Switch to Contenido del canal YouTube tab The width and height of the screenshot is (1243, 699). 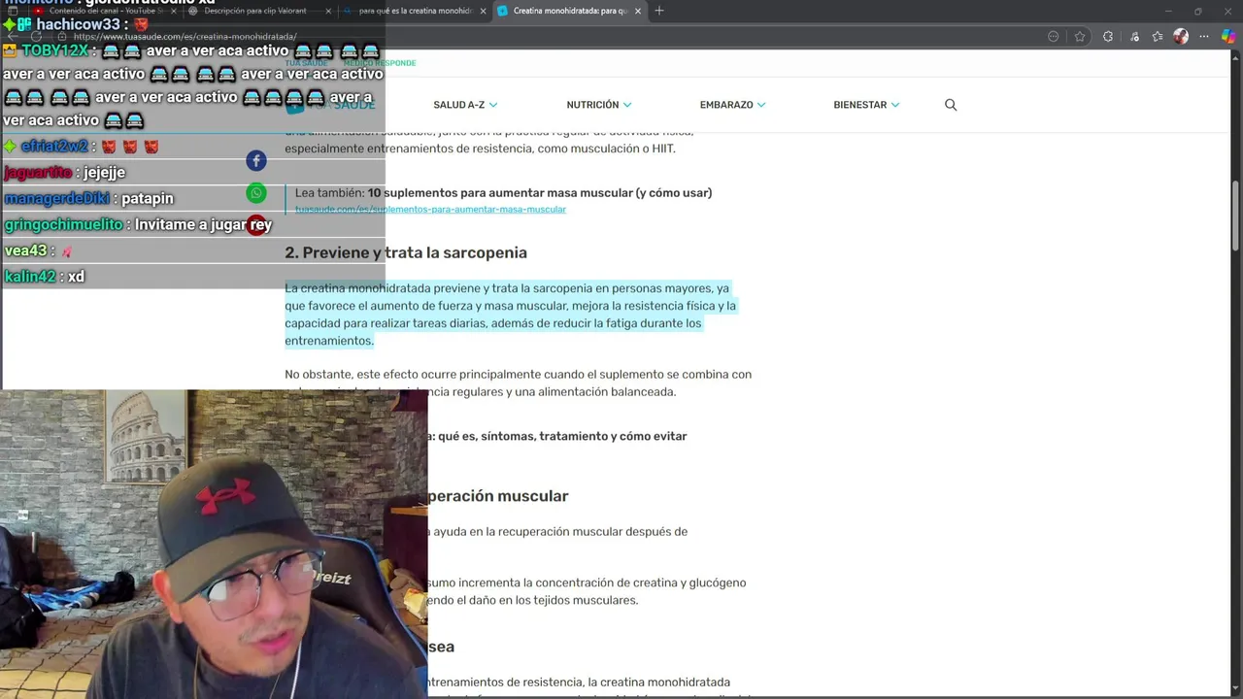pyautogui.click(x=103, y=11)
